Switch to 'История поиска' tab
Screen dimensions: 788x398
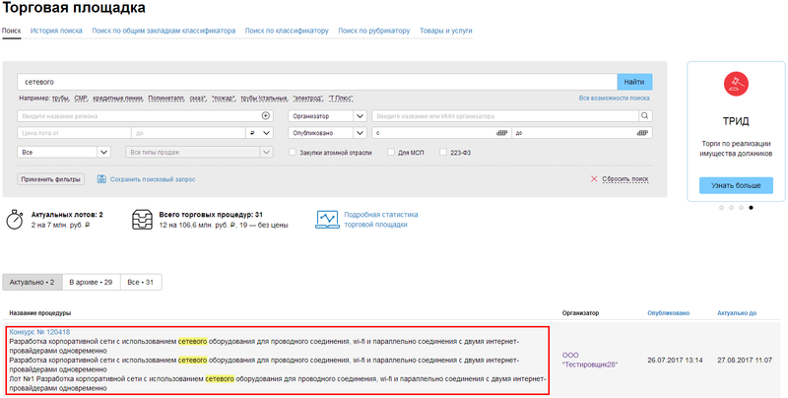point(56,31)
